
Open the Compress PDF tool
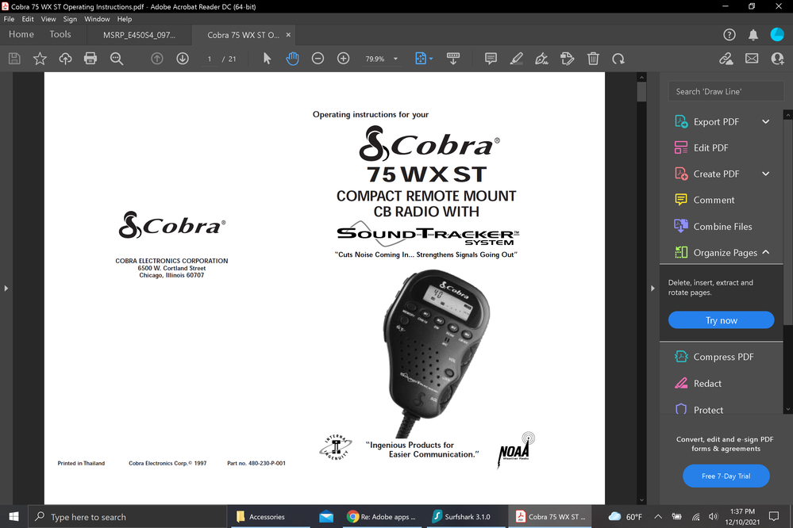(x=723, y=357)
